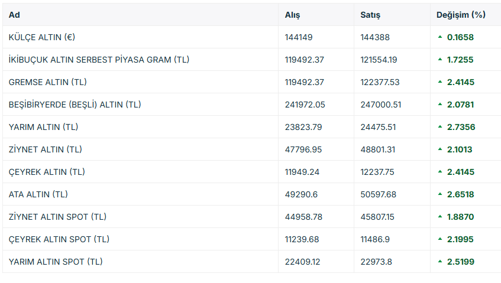Screen dimensions: 501x283
Task: Click the sell price 24475.51
Action: click(379, 127)
